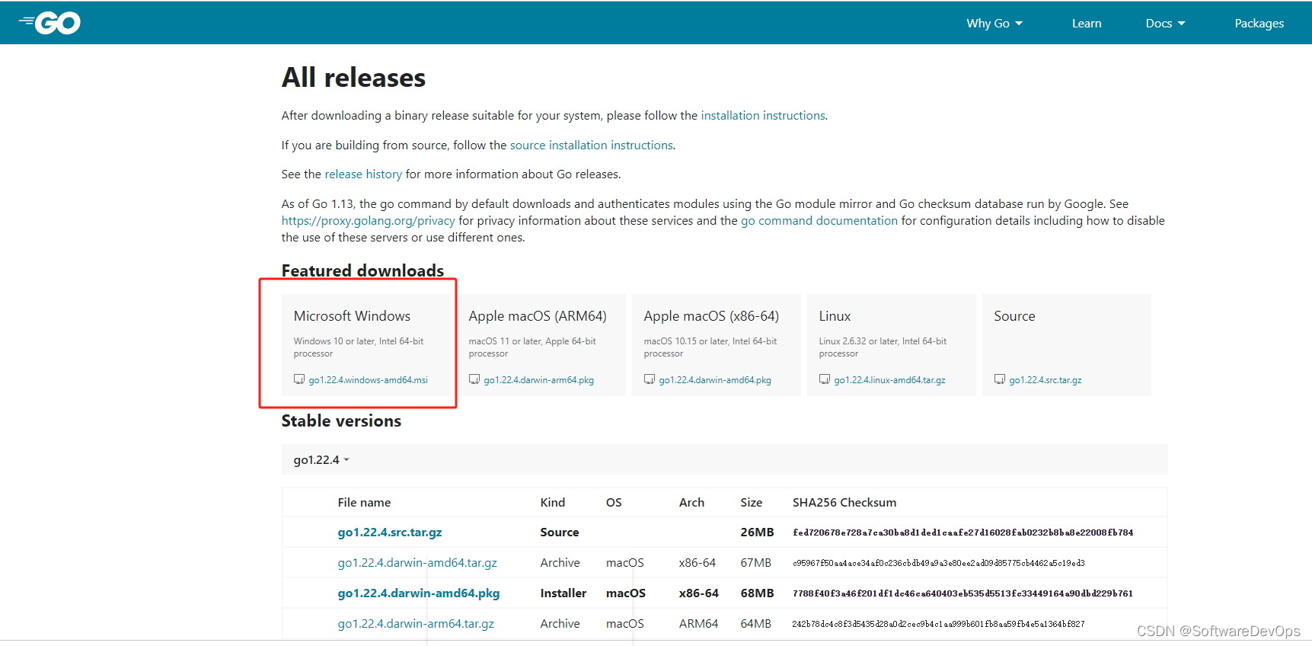Download go1.22.4.darwin-amd64.pkg from featured downloads
Image resolution: width=1312 pixels, height=646 pixels.
click(715, 380)
